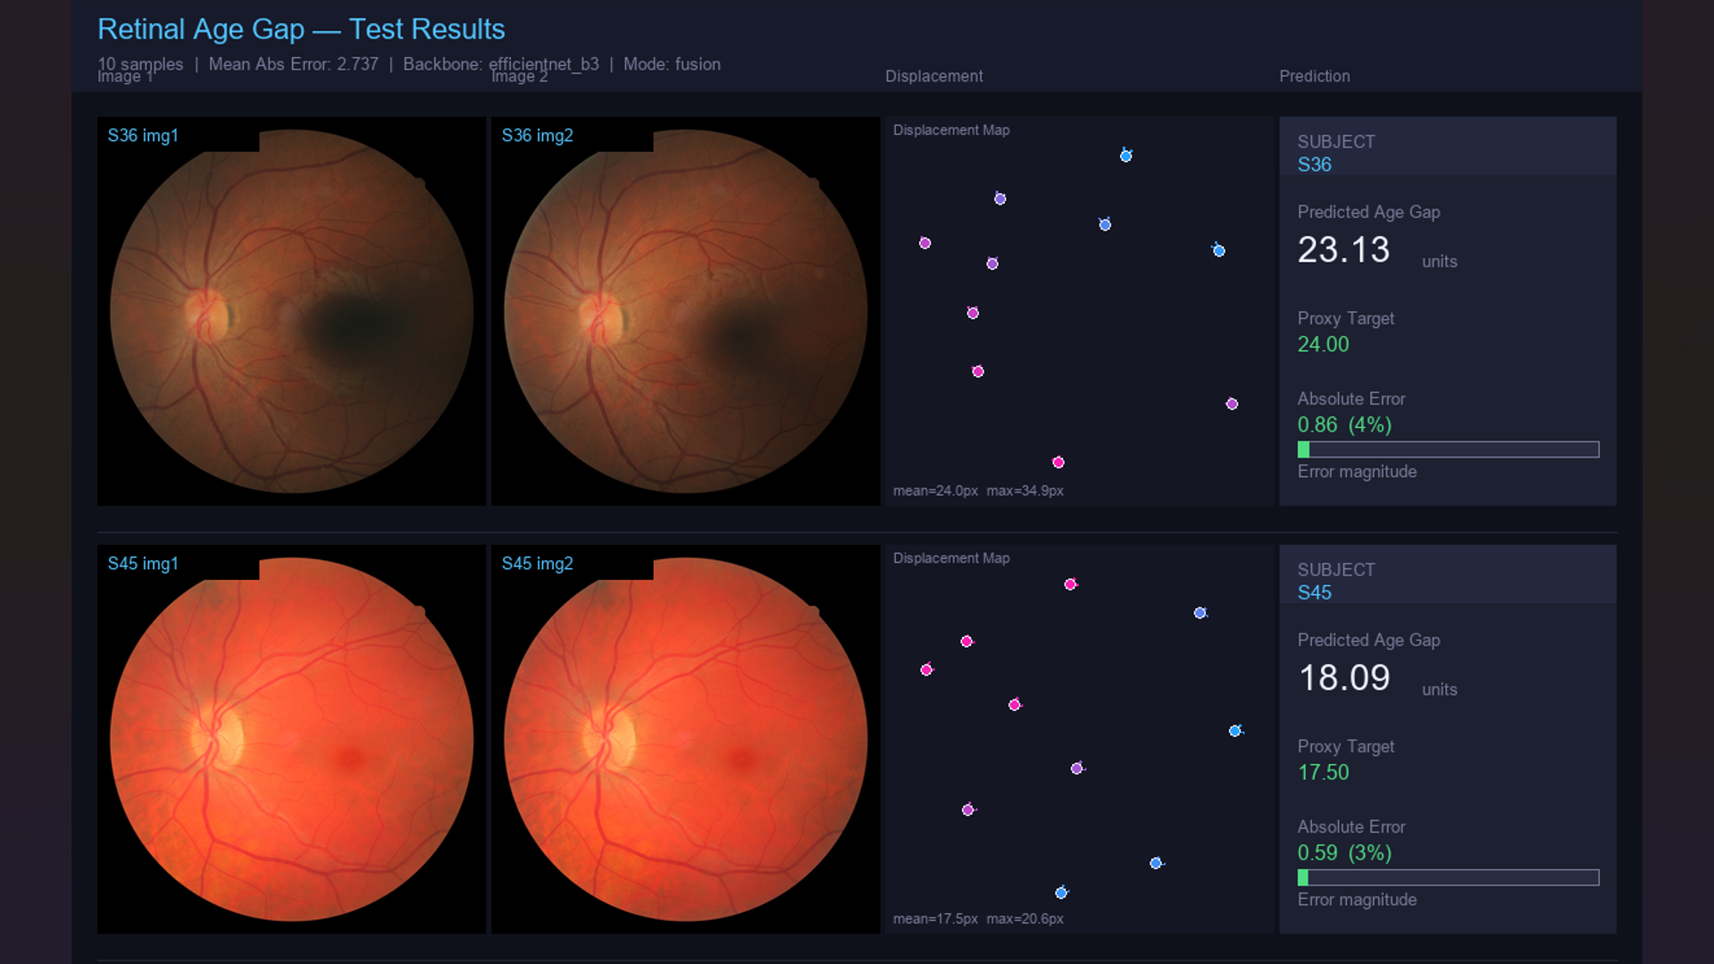Click lowest blue point in S45 displacement map
Screen dimensions: 1714x964
pyautogui.click(x=1061, y=893)
